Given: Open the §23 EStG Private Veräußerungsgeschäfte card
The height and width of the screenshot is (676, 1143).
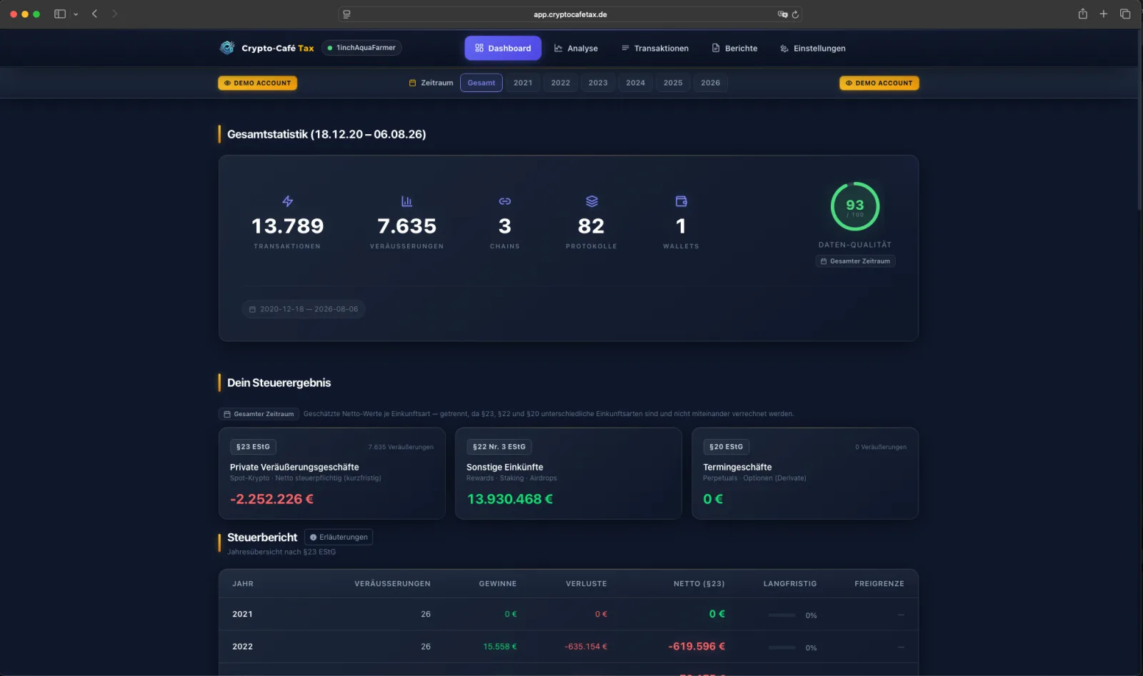Looking at the screenshot, I should pyautogui.click(x=331, y=473).
